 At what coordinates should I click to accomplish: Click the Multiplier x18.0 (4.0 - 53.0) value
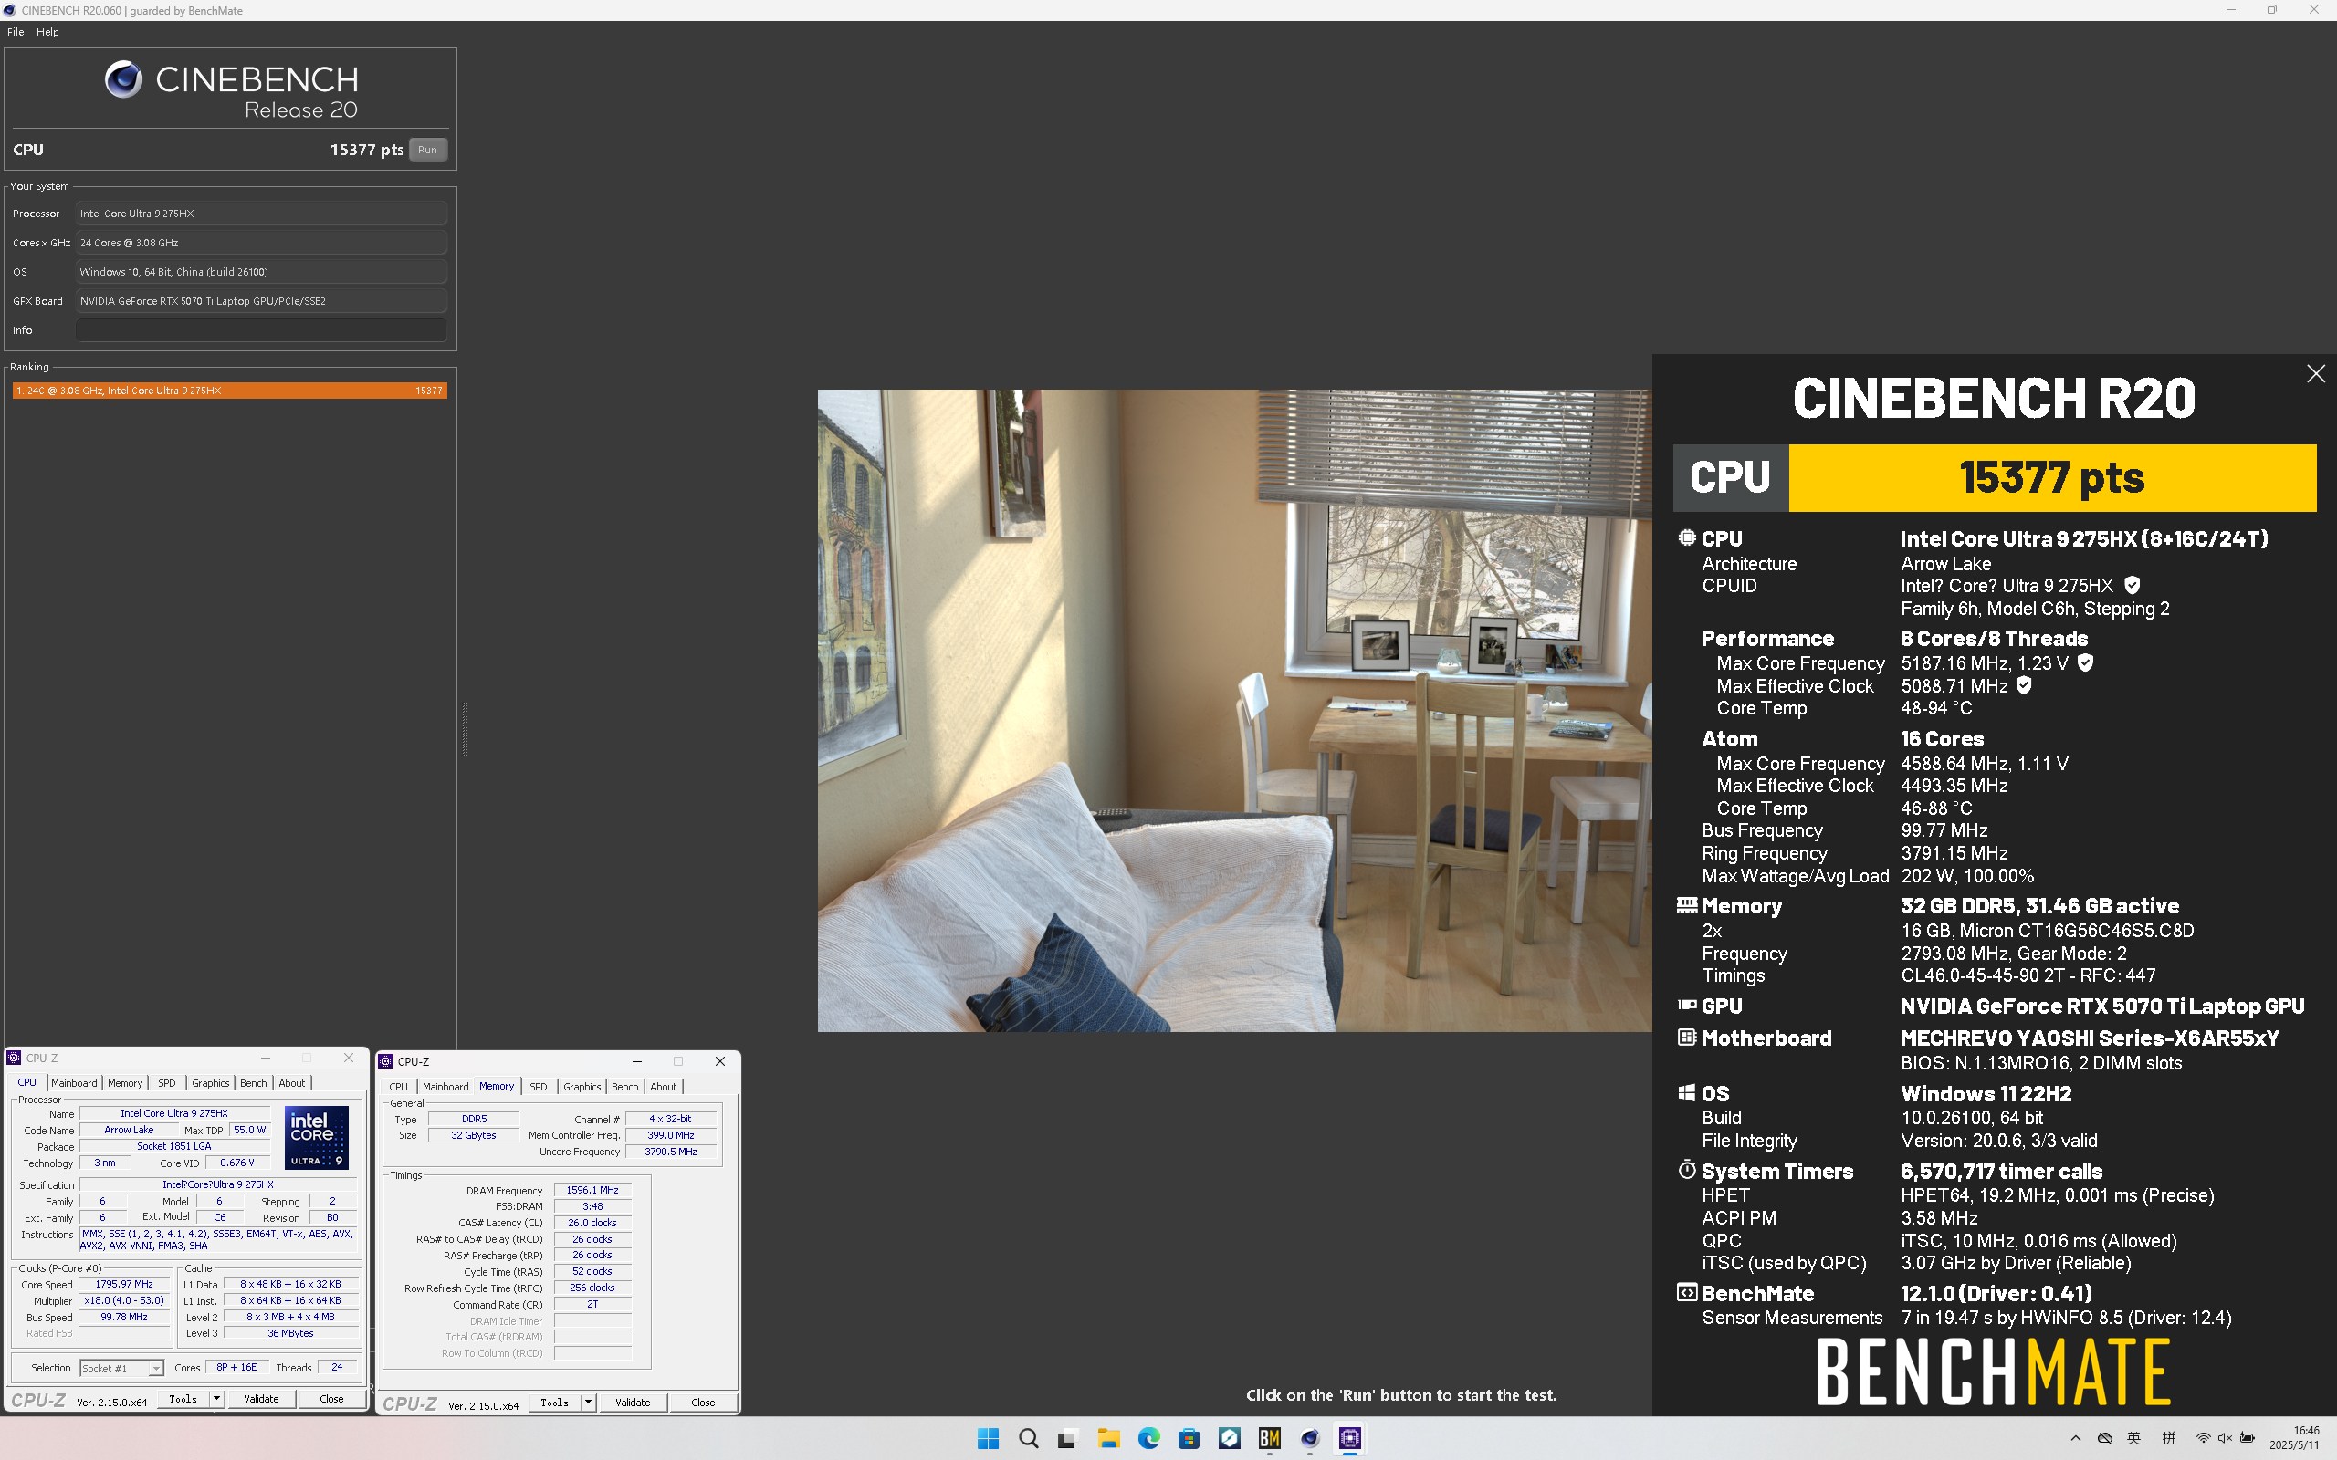124,1300
